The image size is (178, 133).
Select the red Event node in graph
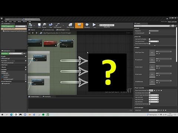(x=50, y=44)
